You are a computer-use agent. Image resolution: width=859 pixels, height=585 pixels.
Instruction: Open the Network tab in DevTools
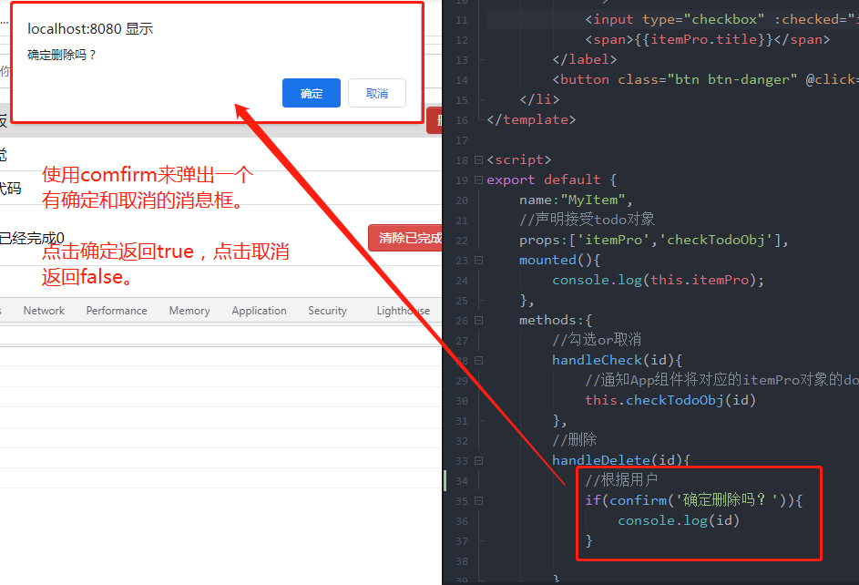coord(44,311)
